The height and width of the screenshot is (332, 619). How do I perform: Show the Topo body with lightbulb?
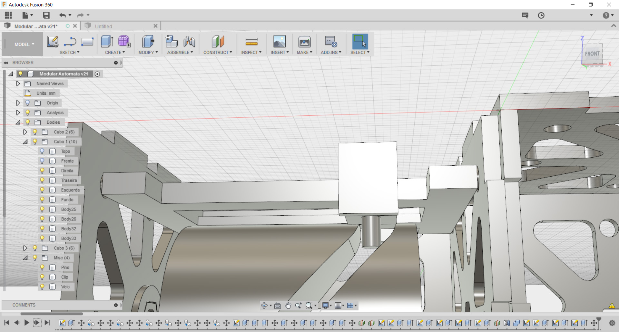42,151
